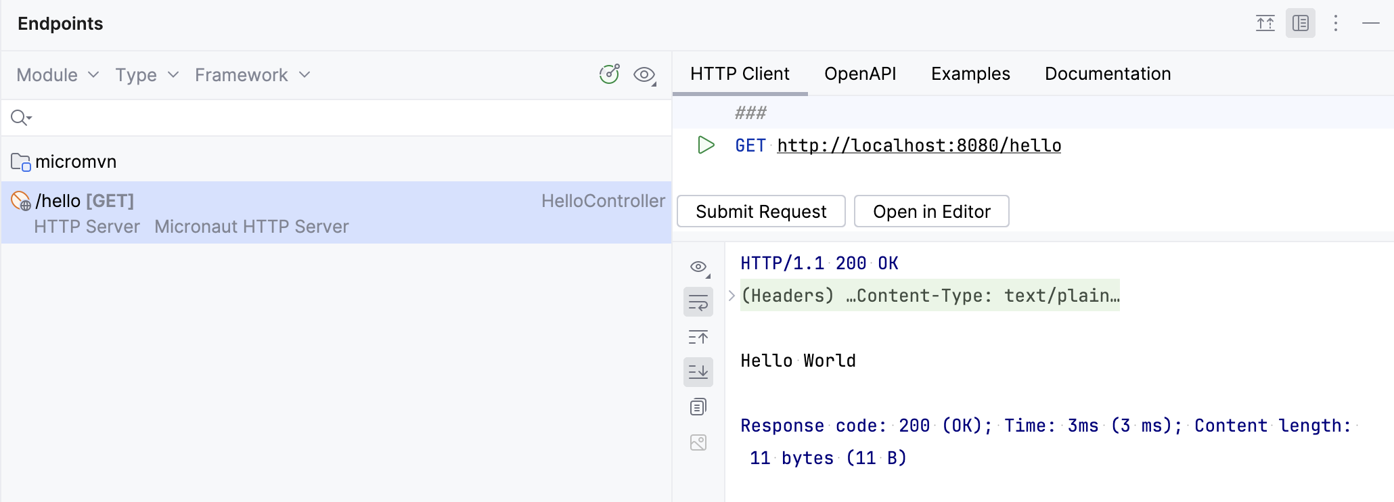Toggle soft-wrap in the response pane

(x=698, y=302)
